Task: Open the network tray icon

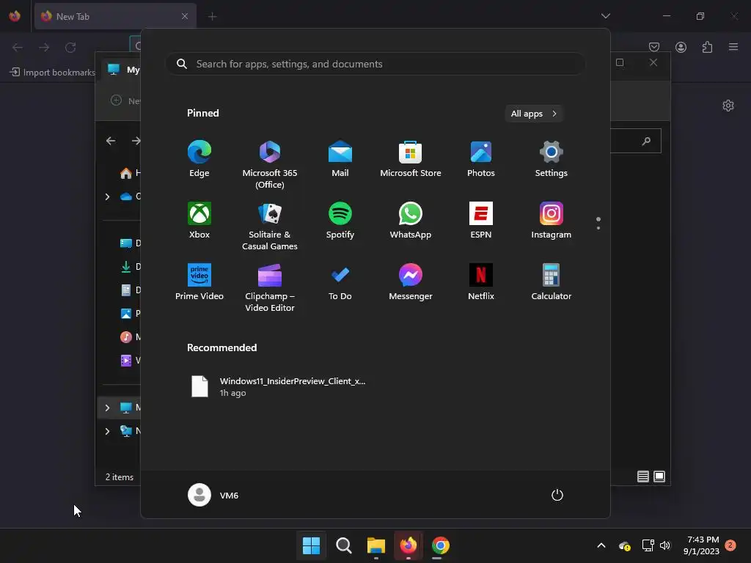Action: coord(648,545)
